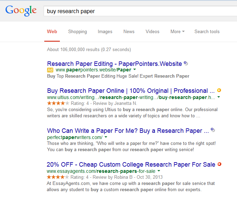Click the Google logo
Screen dimensions: 237x197
(x=21, y=11)
